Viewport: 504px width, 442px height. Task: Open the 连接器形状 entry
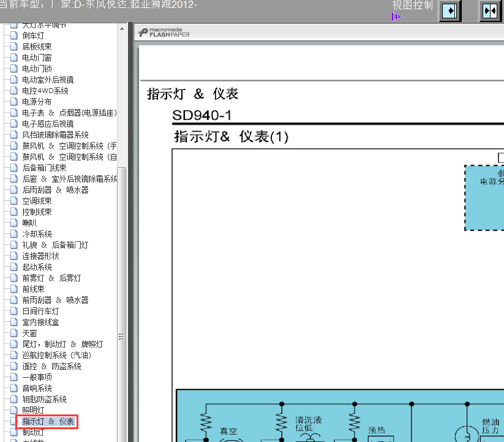click(x=40, y=256)
